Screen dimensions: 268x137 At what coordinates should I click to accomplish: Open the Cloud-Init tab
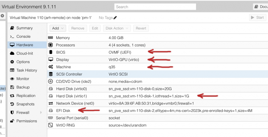pos(27,53)
